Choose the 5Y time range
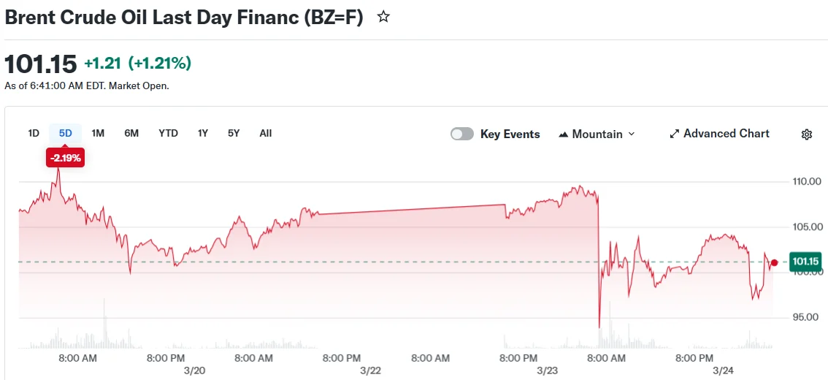Image resolution: width=828 pixels, height=380 pixels. pyautogui.click(x=234, y=133)
